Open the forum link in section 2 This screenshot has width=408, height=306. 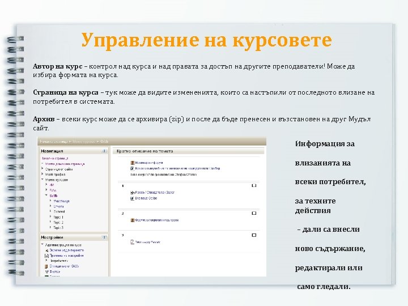pyautogui.click(x=156, y=220)
